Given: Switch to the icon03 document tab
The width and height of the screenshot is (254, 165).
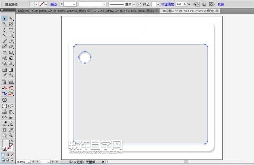Looking at the screenshot, I should click(124, 11).
